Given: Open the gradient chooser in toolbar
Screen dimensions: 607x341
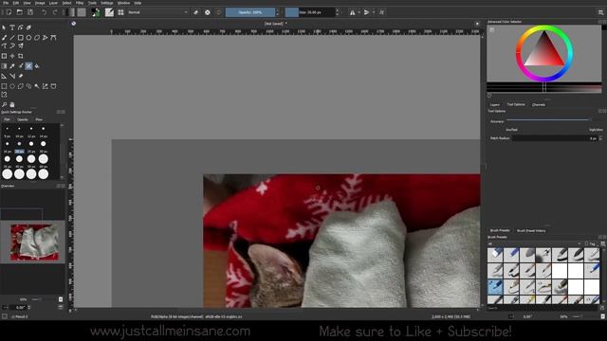Looking at the screenshot, I should tap(70, 12).
